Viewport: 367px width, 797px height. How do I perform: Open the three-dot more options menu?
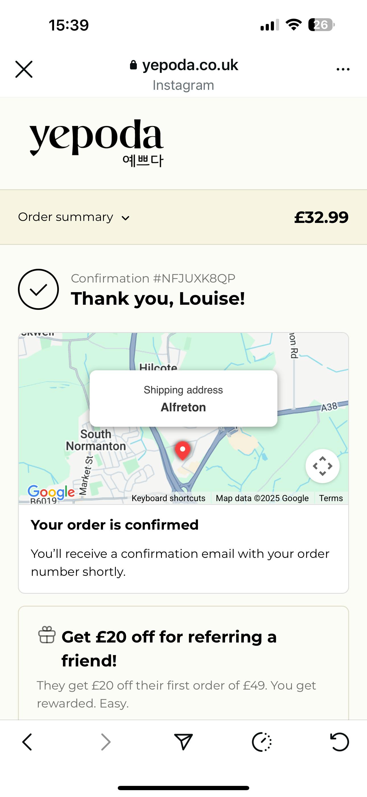point(343,69)
